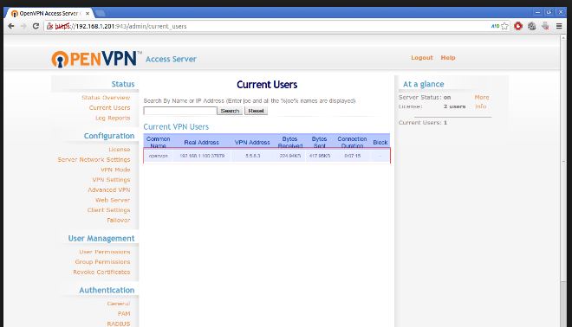This screenshot has width=572, height=327.
Task: Open a new tab next to OpenVPN tab
Action: (x=100, y=14)
